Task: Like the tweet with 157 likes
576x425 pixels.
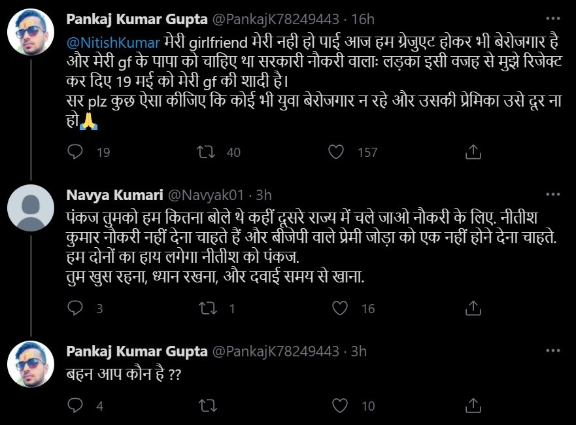Action: point(336,152)
